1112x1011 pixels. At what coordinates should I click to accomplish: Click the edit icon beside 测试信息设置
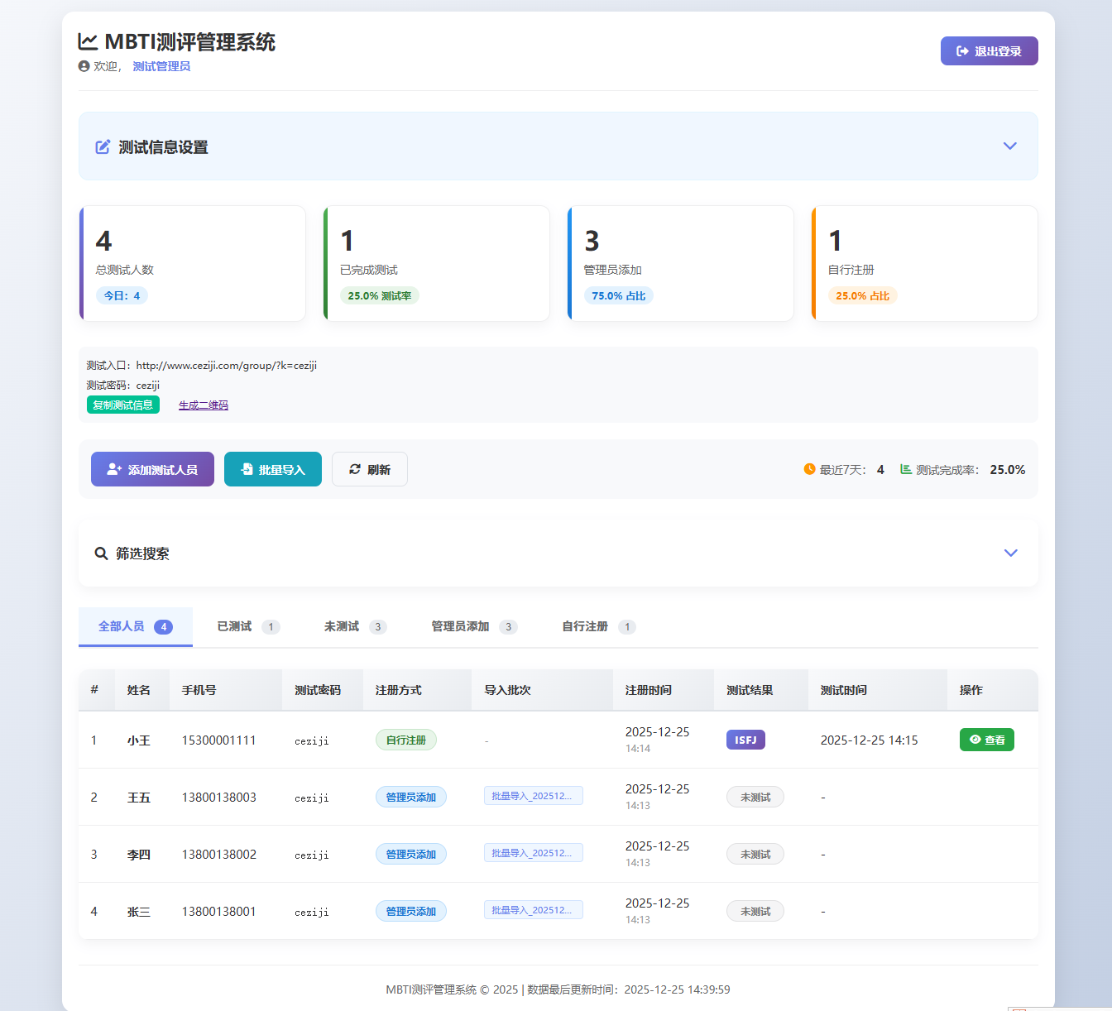tap(103, 147)
